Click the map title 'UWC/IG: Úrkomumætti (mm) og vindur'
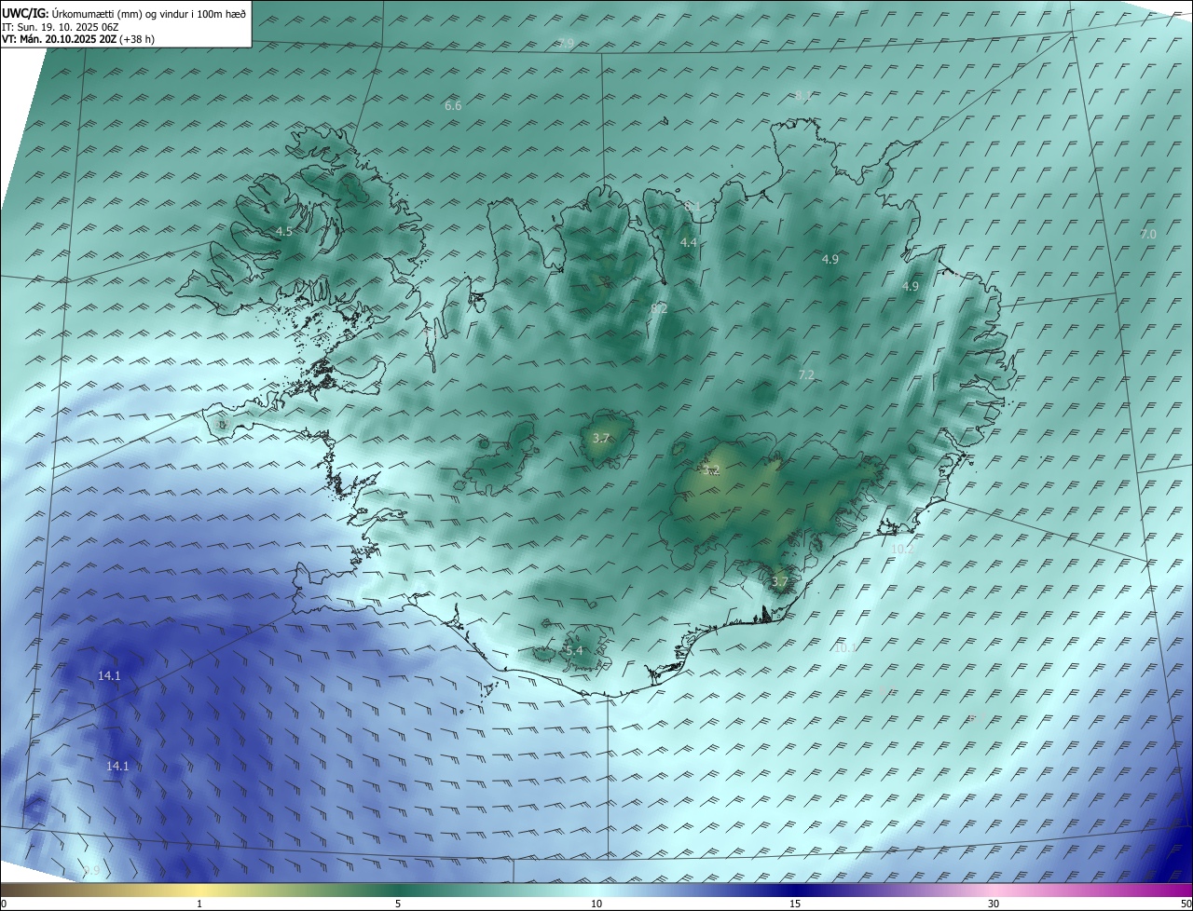This screenshot has height=911, width=1193. 124,13
